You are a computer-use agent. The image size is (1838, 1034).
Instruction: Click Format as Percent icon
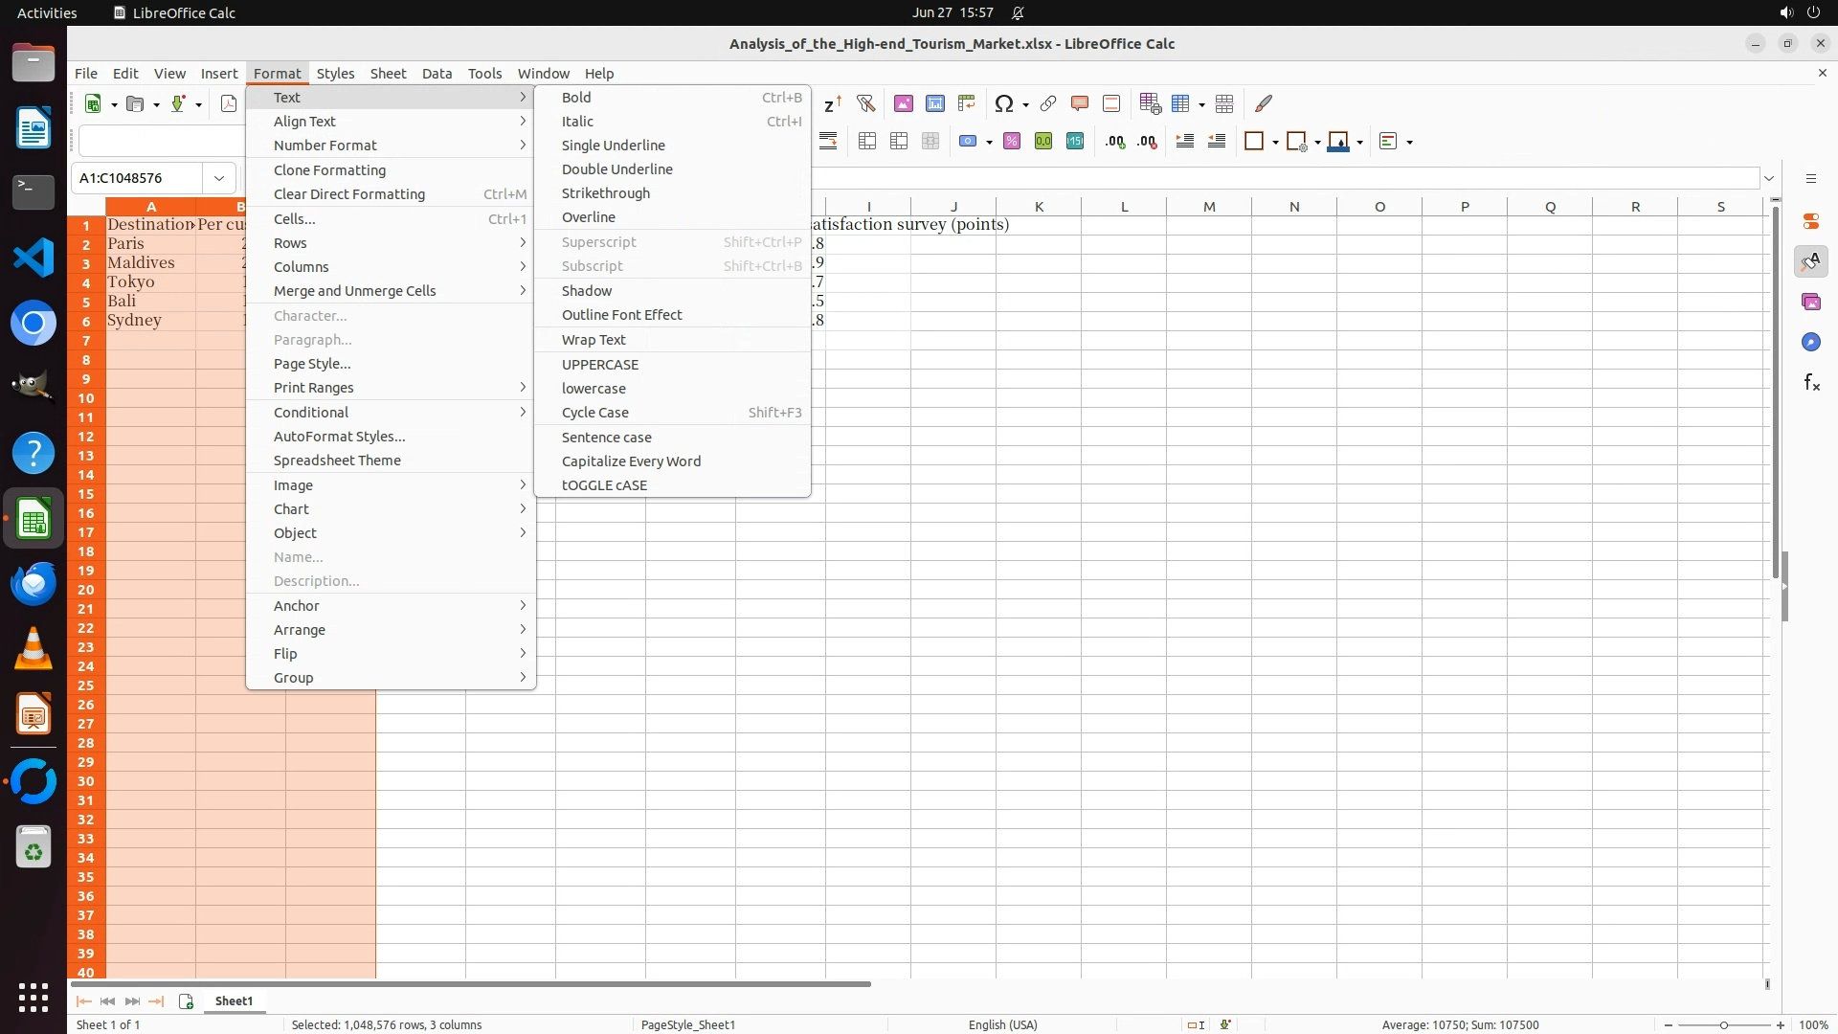tap(1012, 142)
